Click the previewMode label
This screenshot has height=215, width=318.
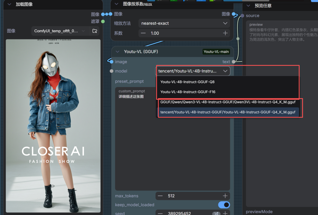(259, 211)
